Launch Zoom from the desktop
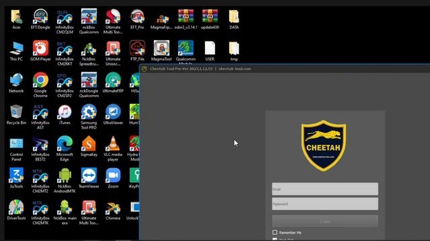This screenshot has width=430, height=241. (113, 176)
